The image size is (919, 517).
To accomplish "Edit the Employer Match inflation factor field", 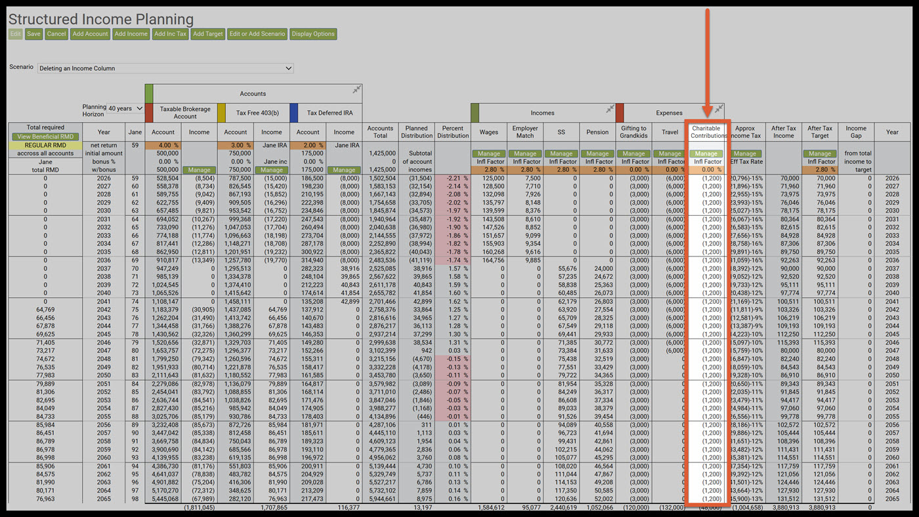I will [x=525, y=170].
